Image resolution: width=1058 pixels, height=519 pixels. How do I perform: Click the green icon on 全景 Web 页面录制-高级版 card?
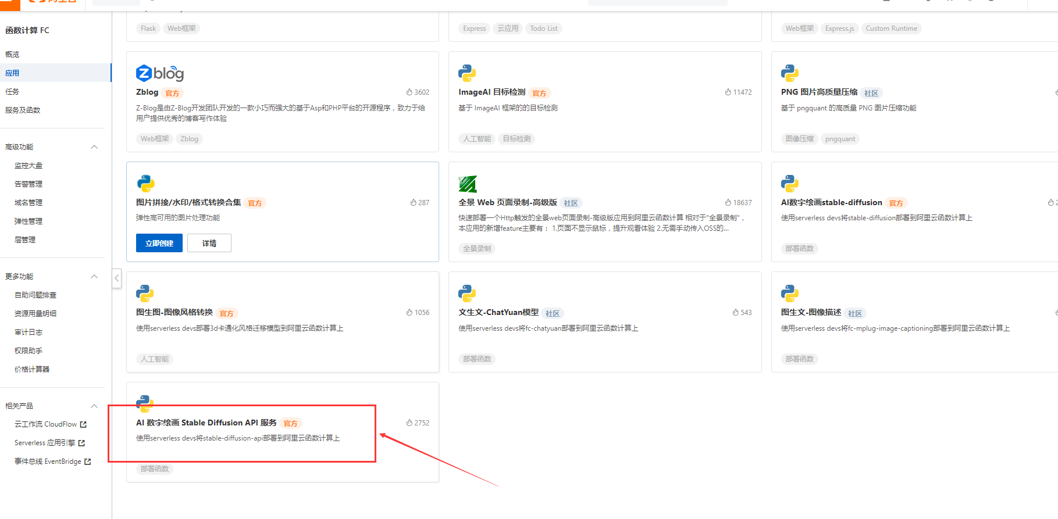coord(468,184)
